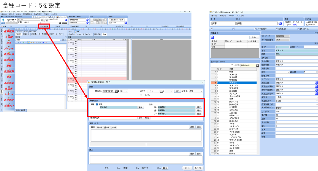The image size is (318, 171).
Task: Click blue icon right of patient info box
Action: point(66,20)
